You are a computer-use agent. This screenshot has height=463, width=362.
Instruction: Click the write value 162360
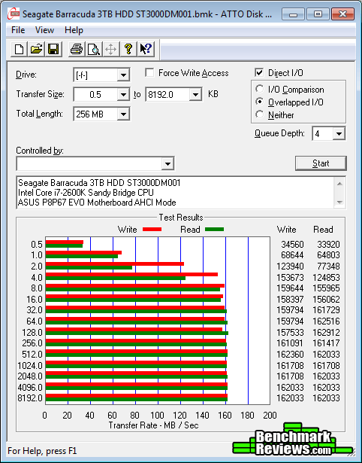point(290,355)
